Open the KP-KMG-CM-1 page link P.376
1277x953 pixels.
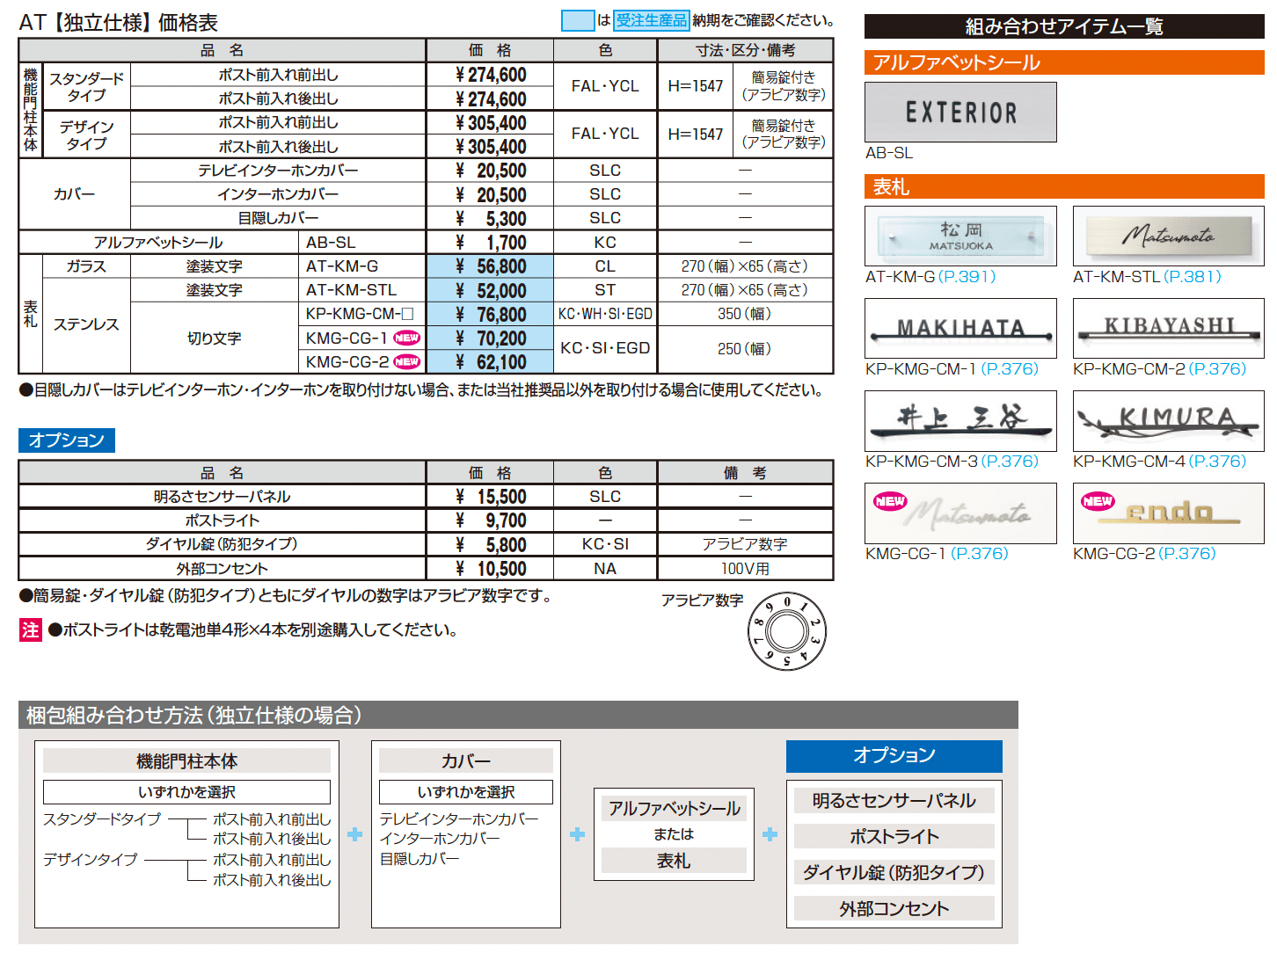click(x=1010, y=370)
